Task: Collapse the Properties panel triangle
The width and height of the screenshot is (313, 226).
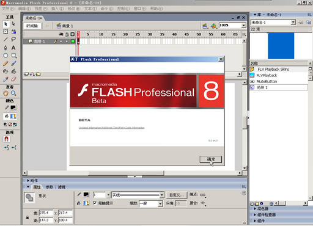Action: 28,187
